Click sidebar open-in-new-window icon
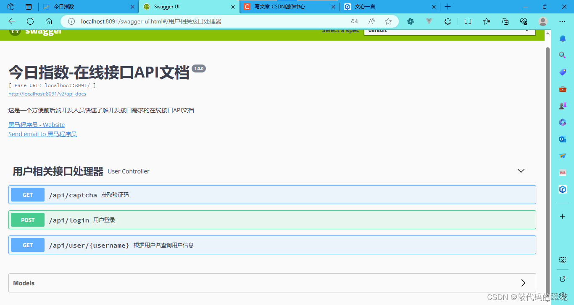The height and width of the screenshot is (305, 574). coord(563,279)
